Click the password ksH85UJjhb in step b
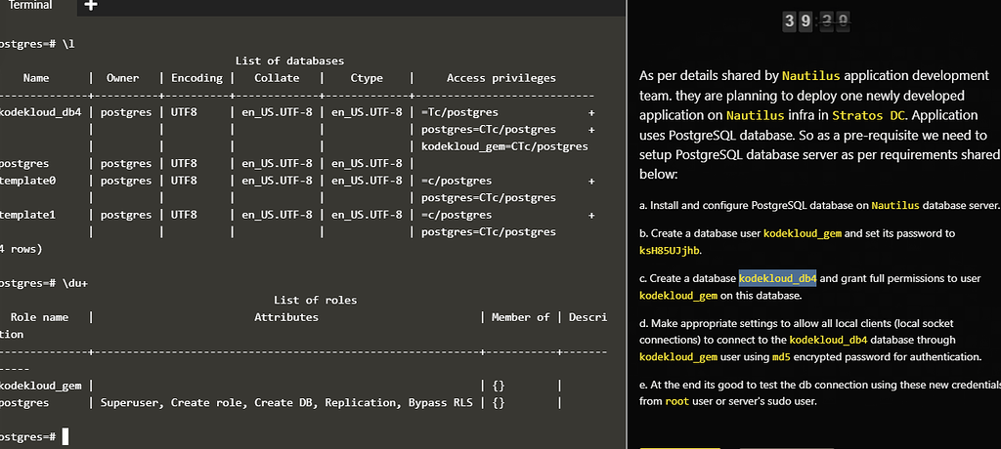This screenshot has height=449, width=1001. point(670,251)
